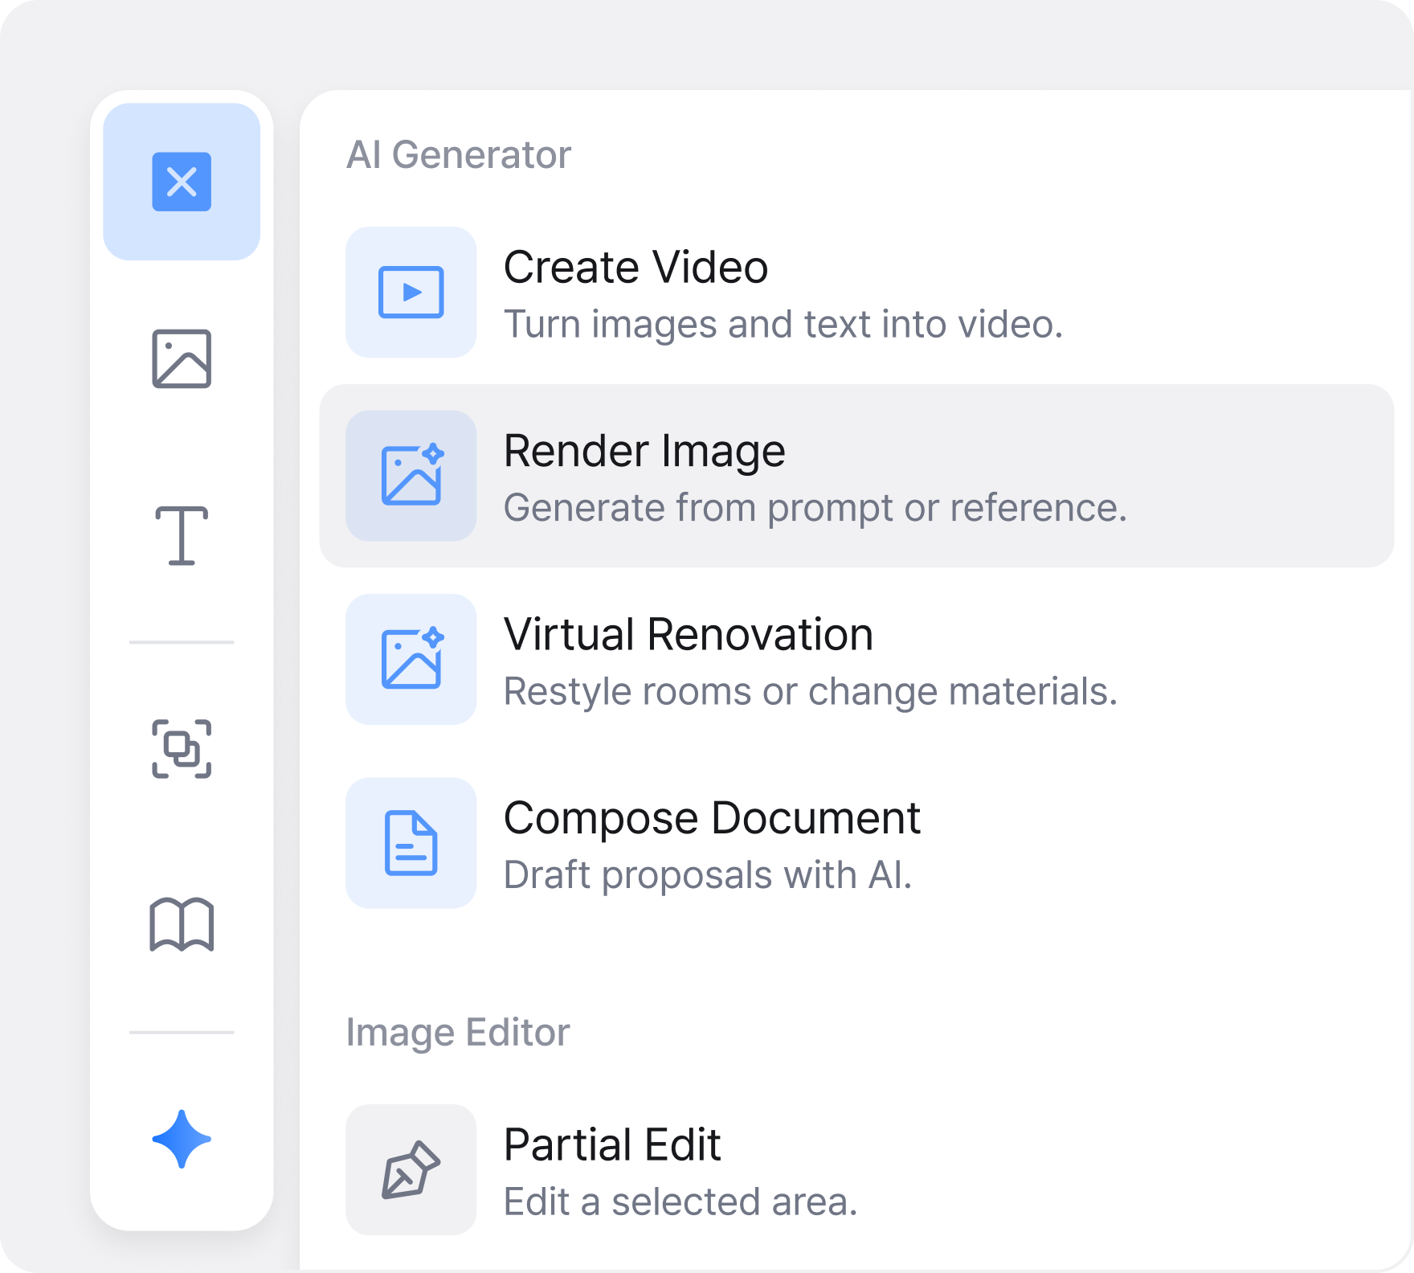1414x1273 pixels.
Task: Select the Partial Edit title
Action: click(611, 1144)
